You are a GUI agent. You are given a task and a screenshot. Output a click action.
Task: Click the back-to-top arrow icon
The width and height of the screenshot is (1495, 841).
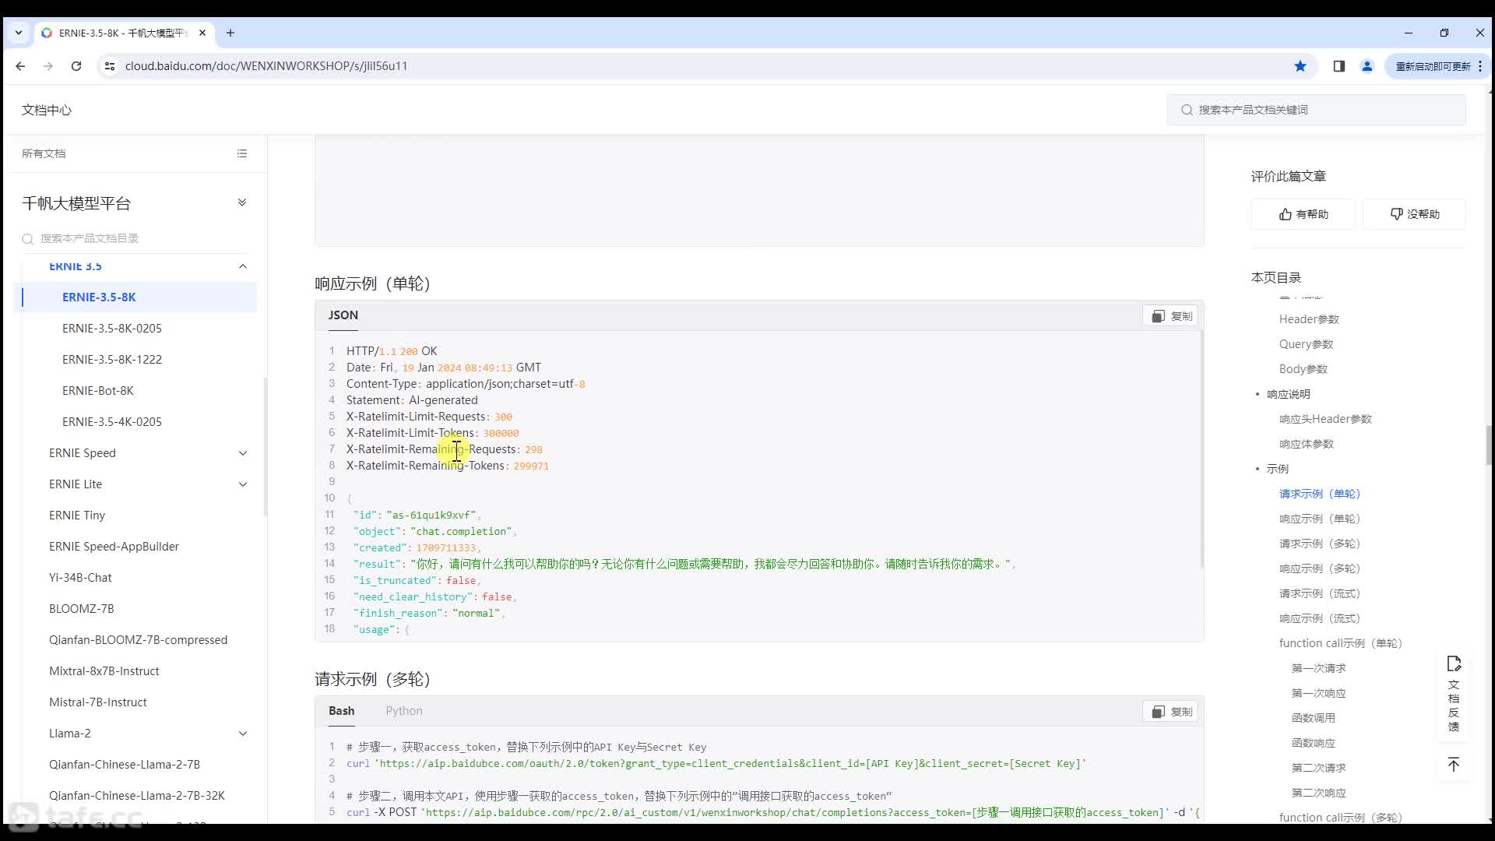[x=1454, y=765]
